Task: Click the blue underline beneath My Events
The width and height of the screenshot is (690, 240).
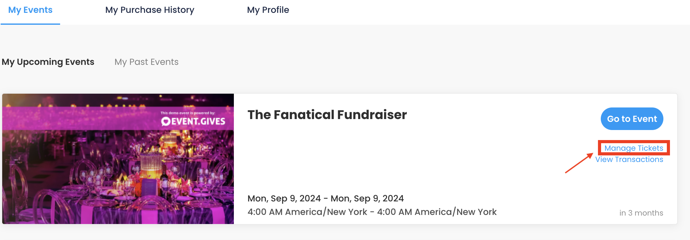Action: (x=30, y=24)
